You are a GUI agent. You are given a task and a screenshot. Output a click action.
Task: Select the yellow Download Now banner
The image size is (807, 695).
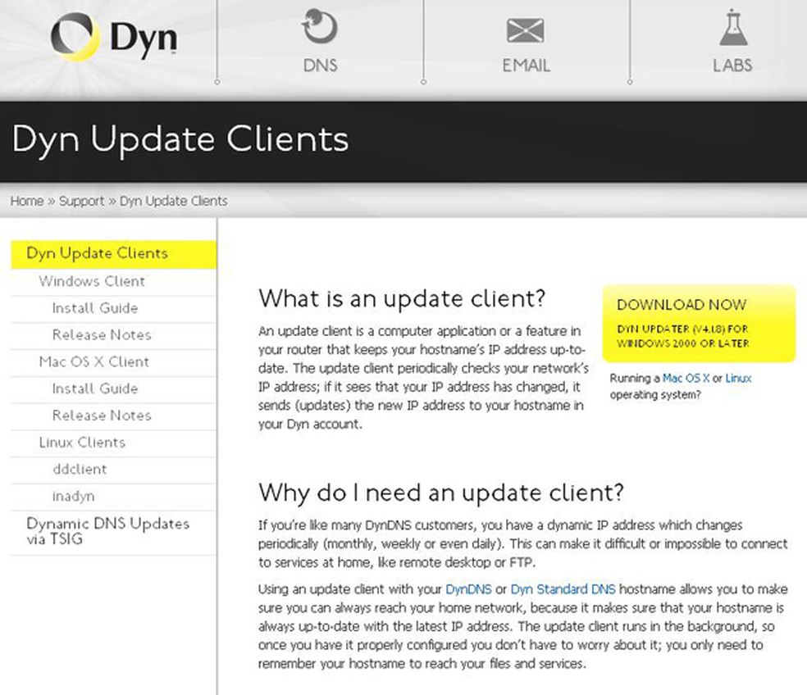(x=700, y=324)
